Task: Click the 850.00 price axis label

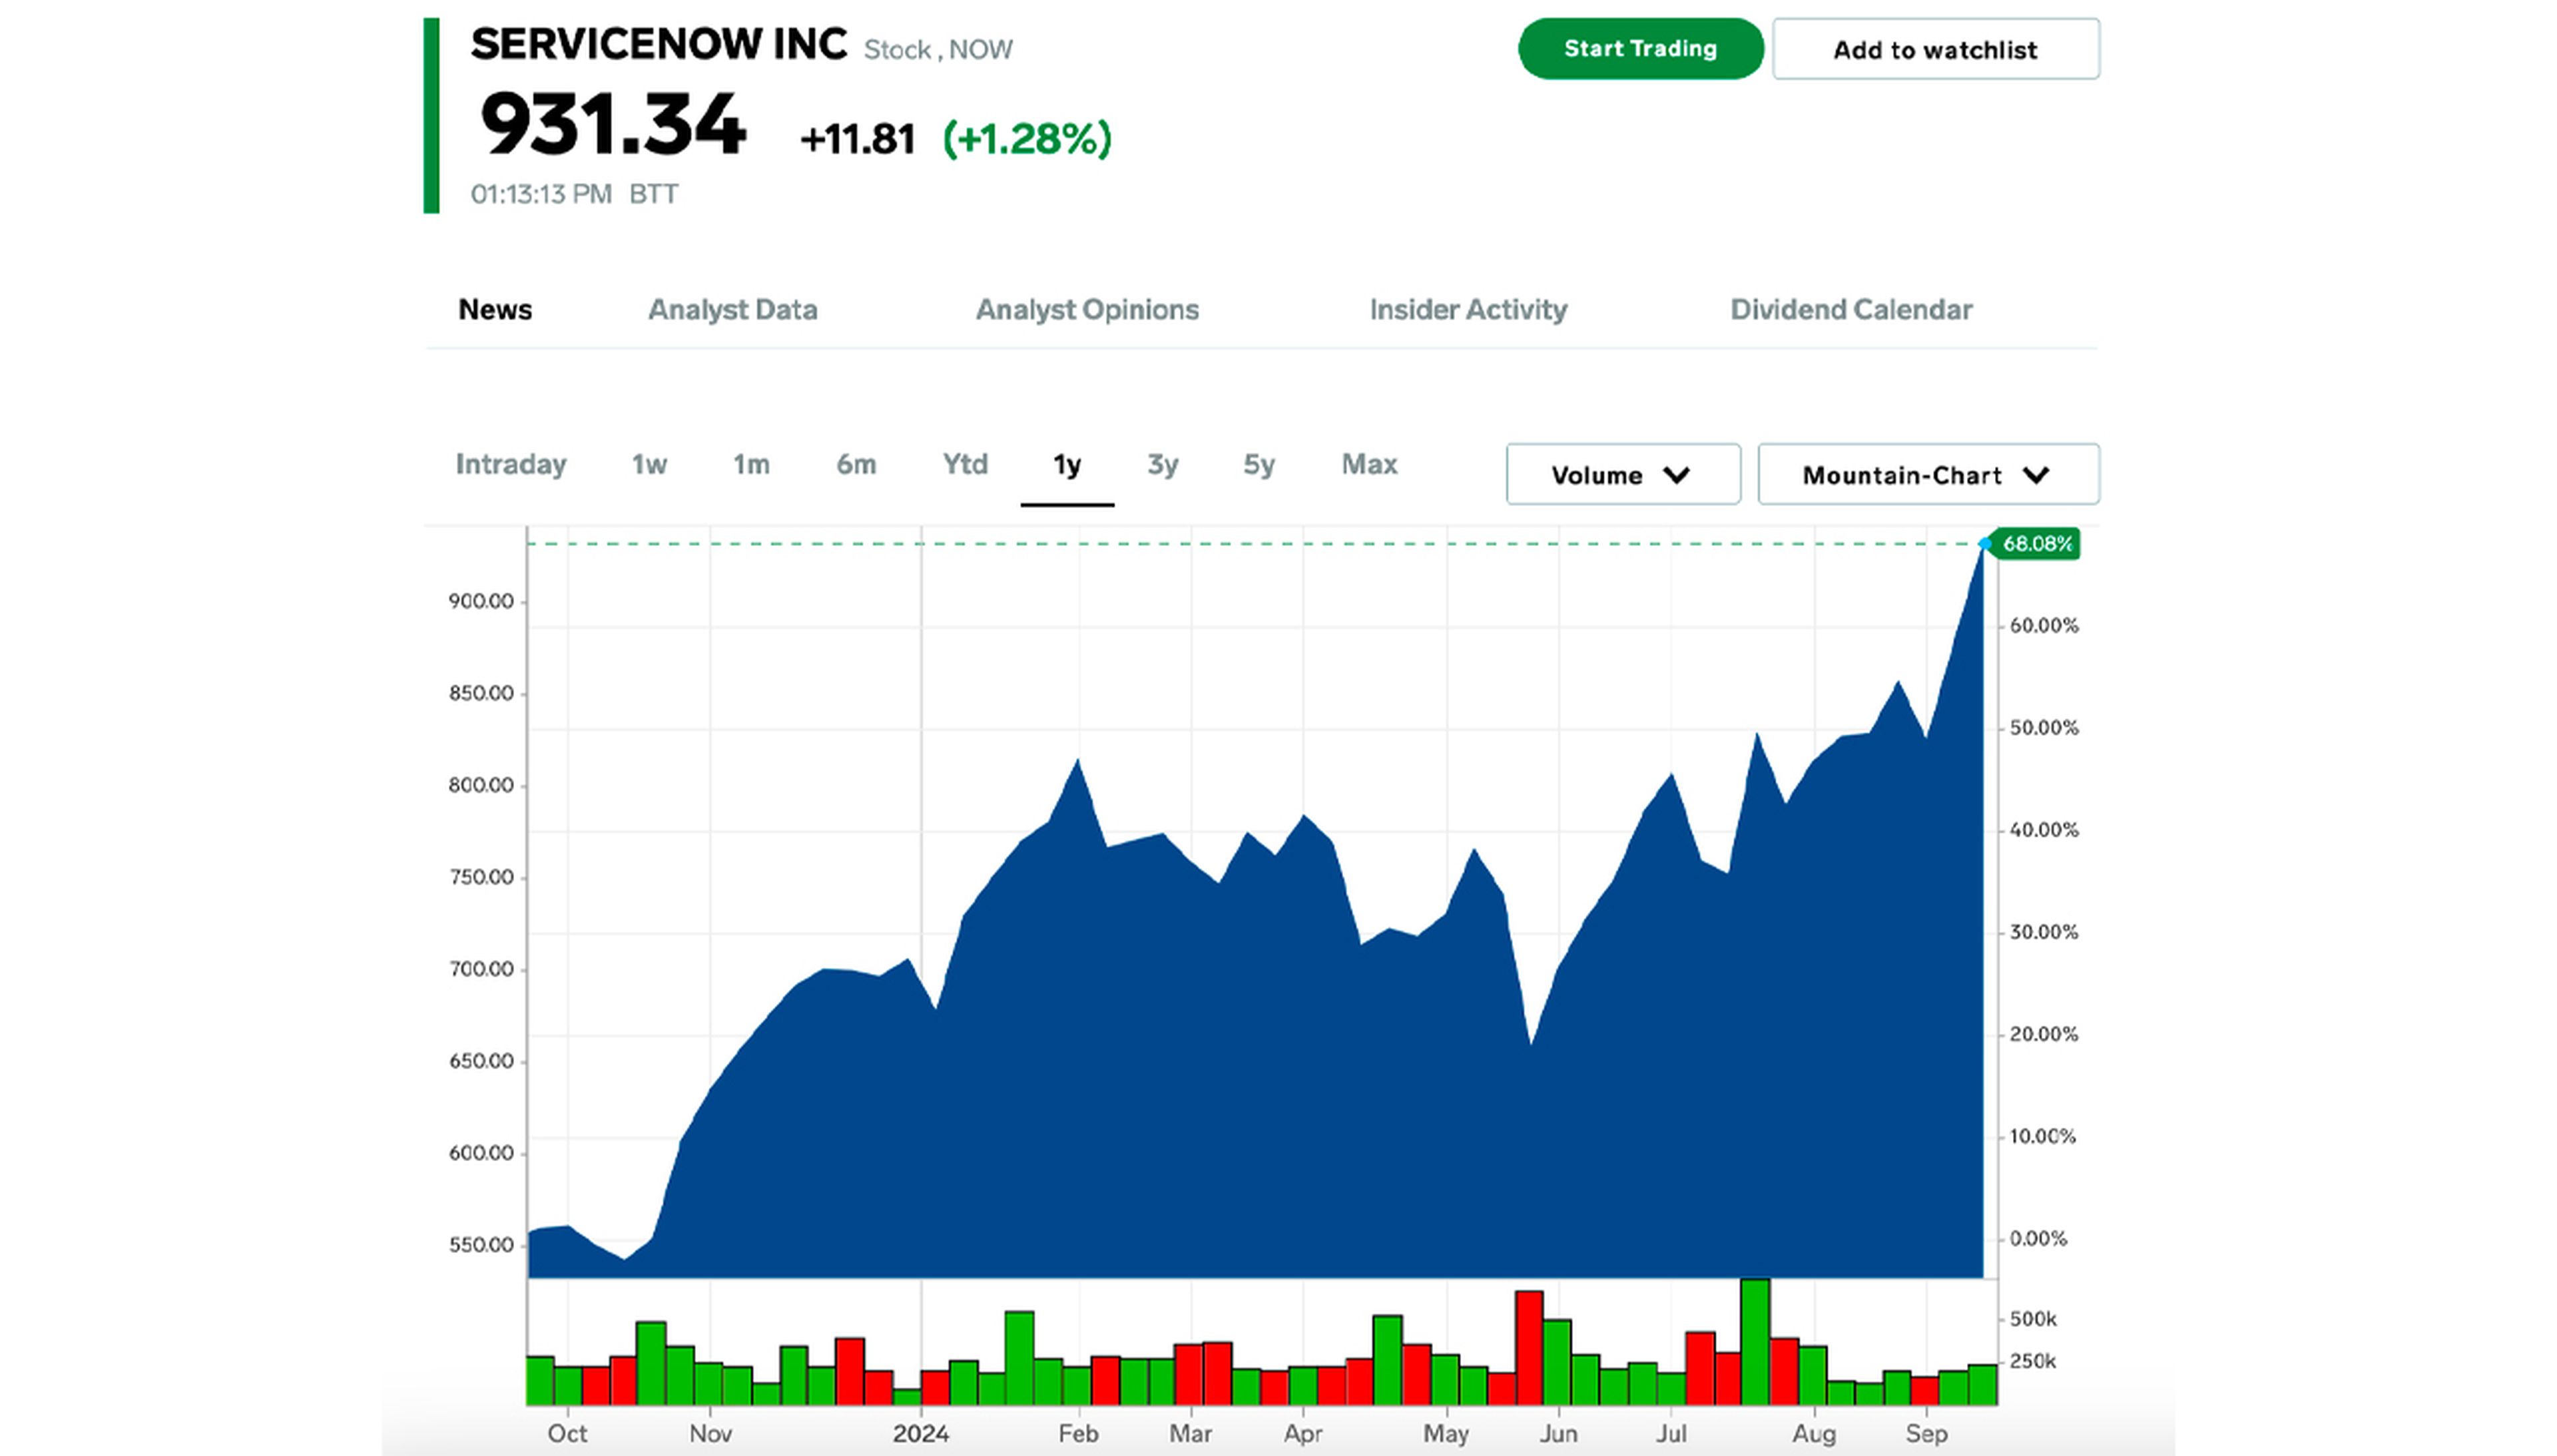Action: tap(481, 693)
